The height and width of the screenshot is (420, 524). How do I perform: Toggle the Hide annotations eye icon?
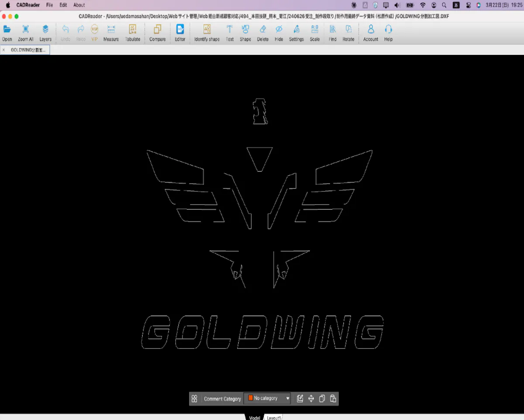click(x=279, y=29)
